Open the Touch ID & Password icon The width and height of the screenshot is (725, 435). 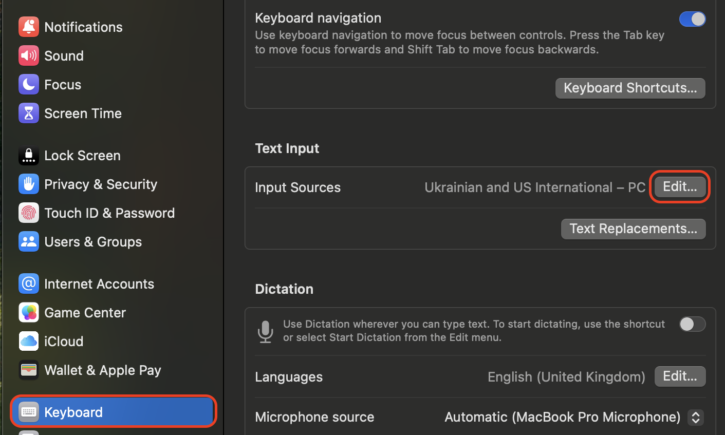click(29, 213)
